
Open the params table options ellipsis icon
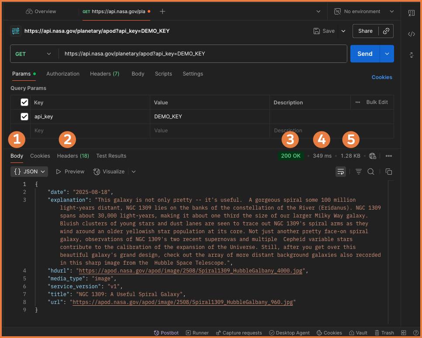click(x=358, y=102)
